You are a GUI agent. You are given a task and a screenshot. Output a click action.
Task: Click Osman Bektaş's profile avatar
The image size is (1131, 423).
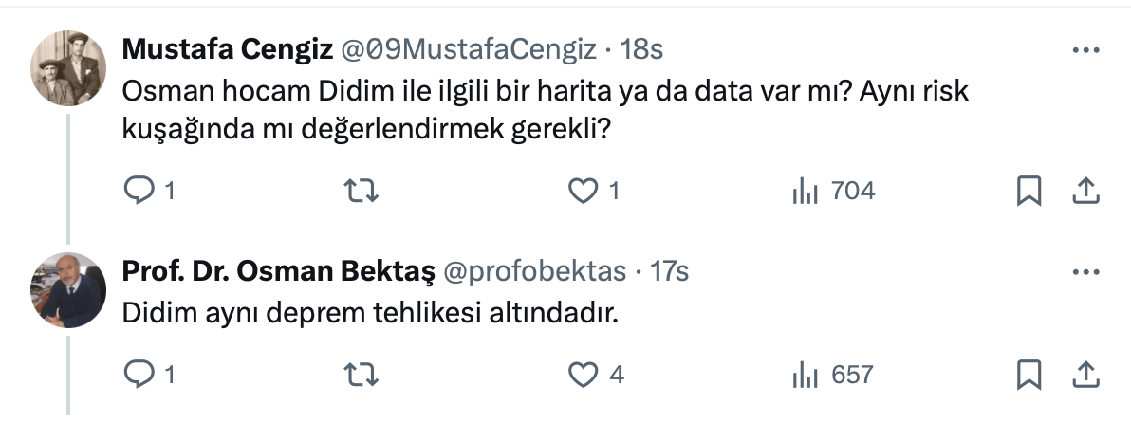pos(68,290)
